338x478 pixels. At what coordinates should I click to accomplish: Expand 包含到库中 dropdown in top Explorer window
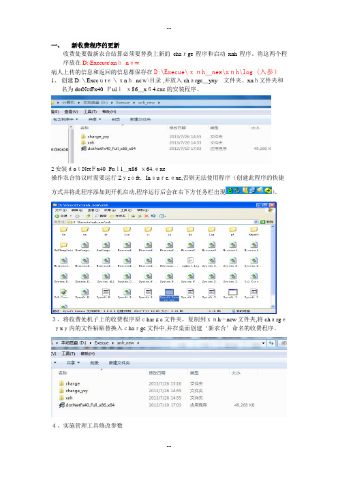pos(65,119)
